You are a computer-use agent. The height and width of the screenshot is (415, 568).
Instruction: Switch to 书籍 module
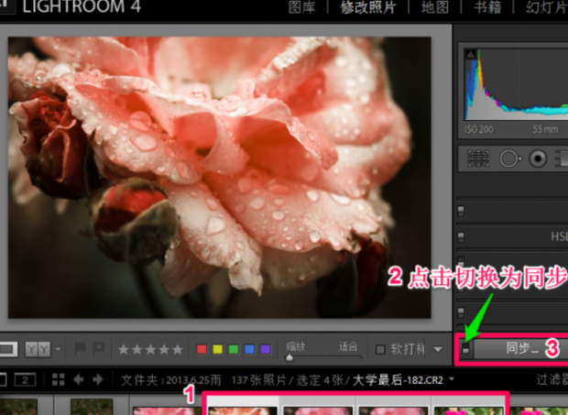487,7
